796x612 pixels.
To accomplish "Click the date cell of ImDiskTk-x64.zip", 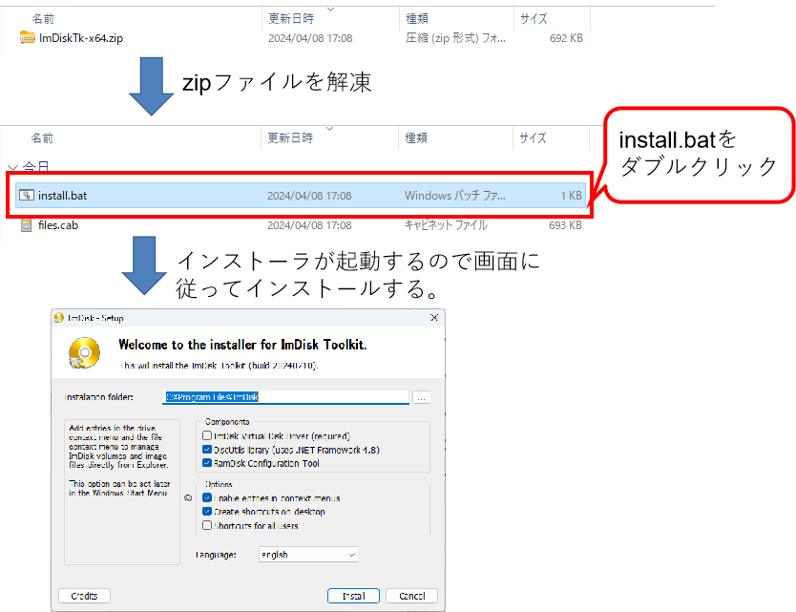I will pyautogui.click(x=310, y=38).
